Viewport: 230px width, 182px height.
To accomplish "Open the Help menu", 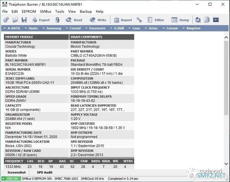I will [99, 12].
